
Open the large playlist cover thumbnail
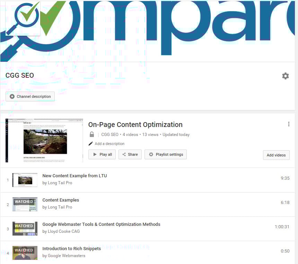pos(44,140)
